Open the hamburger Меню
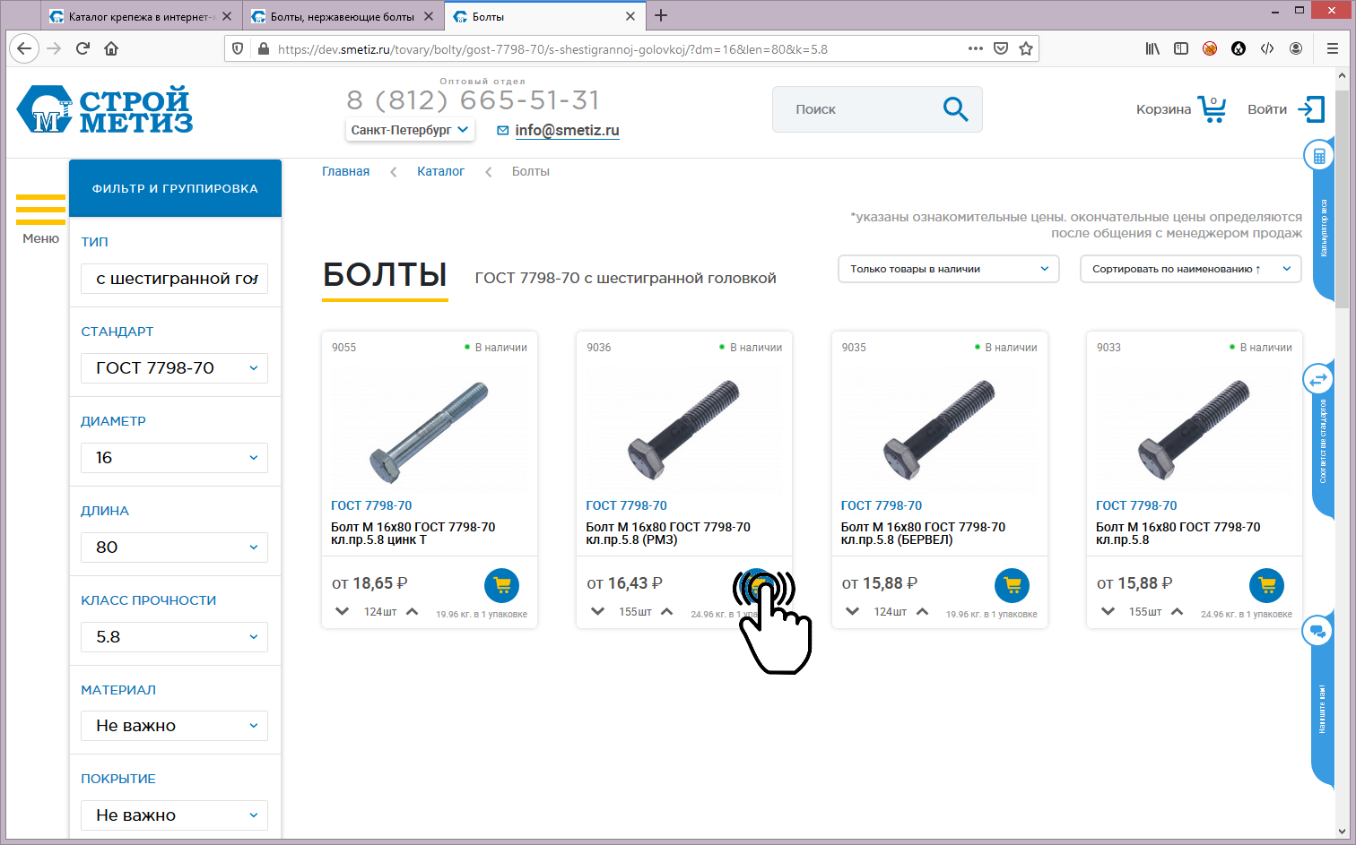 [40, 218]
